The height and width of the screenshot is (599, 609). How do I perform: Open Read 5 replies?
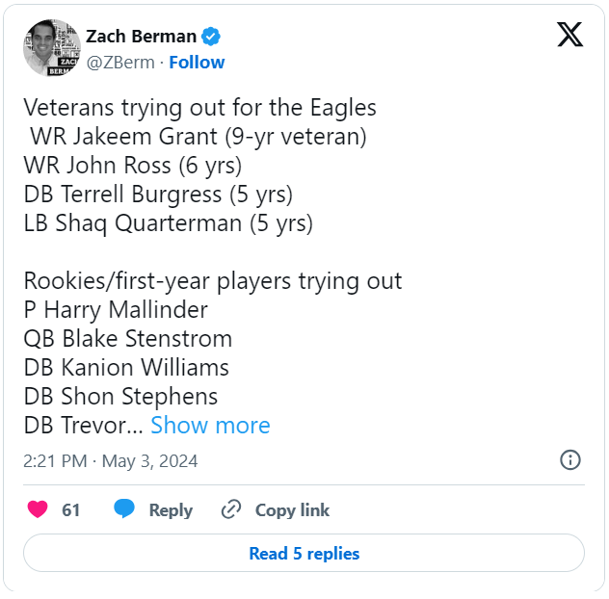(x=304, y=554)
